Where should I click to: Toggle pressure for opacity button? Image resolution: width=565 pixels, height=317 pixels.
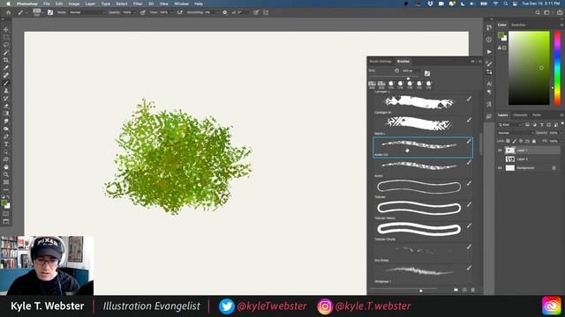click(x=143, y=12)
